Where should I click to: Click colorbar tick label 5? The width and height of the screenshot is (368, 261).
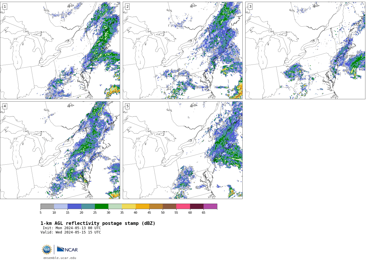(x=41, y=213)
